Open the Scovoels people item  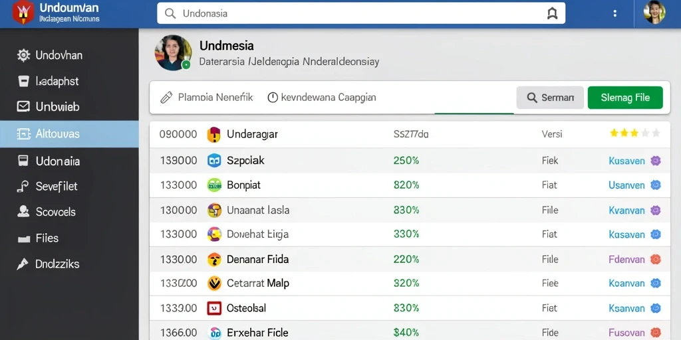pos(47,212)
